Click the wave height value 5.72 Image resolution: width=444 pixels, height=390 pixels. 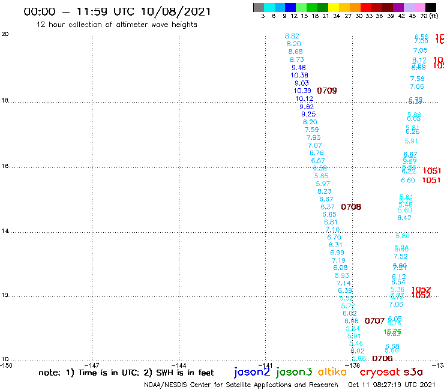(x=348, y=306)
